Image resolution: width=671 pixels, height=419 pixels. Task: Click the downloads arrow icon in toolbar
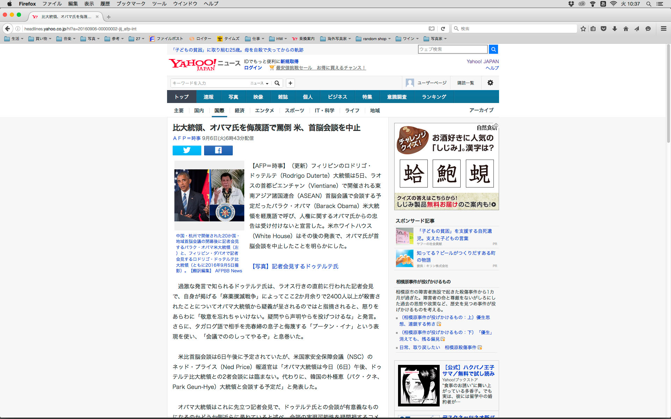[615, 29]
